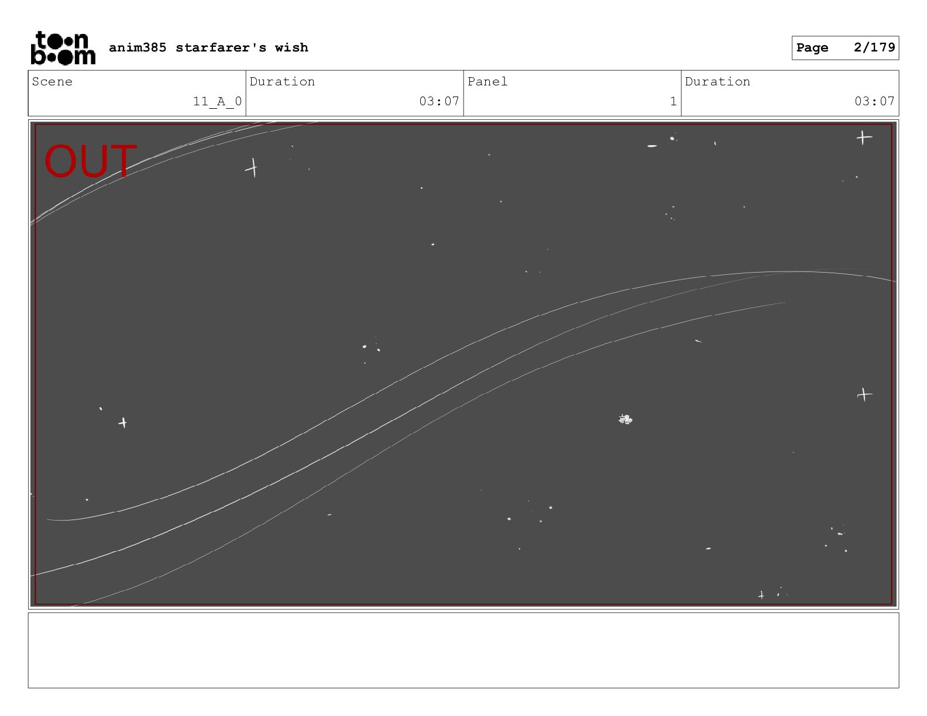Viewport: 927px width, 716px height.
Task: Select the panel number "1"
Action: coord(673,101)
